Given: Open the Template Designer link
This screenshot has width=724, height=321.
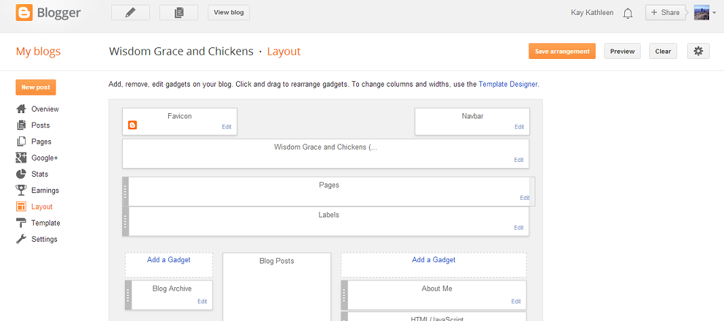Looking at the screenshot, I should tap(508, 85).
